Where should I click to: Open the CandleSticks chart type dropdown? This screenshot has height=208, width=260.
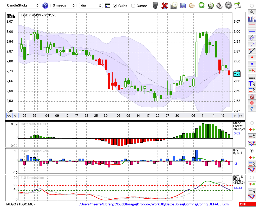coord(23,5)
